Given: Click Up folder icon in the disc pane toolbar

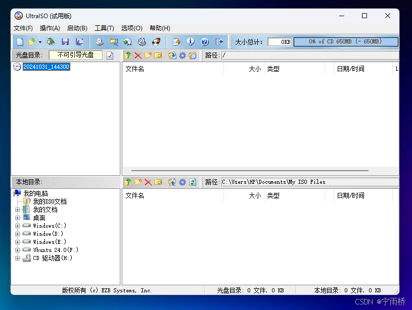Looking at the screenshot, I should [128, 56].
